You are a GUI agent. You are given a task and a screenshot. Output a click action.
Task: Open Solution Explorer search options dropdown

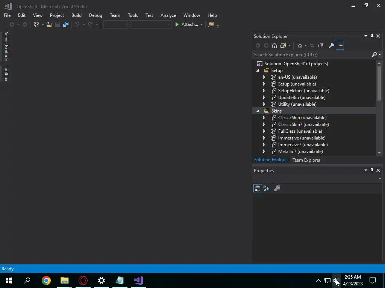[x=380, y=55]
